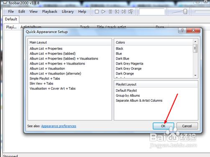Open the Edit menu
The height and width of the screenshot is (157, 210).
22,12
